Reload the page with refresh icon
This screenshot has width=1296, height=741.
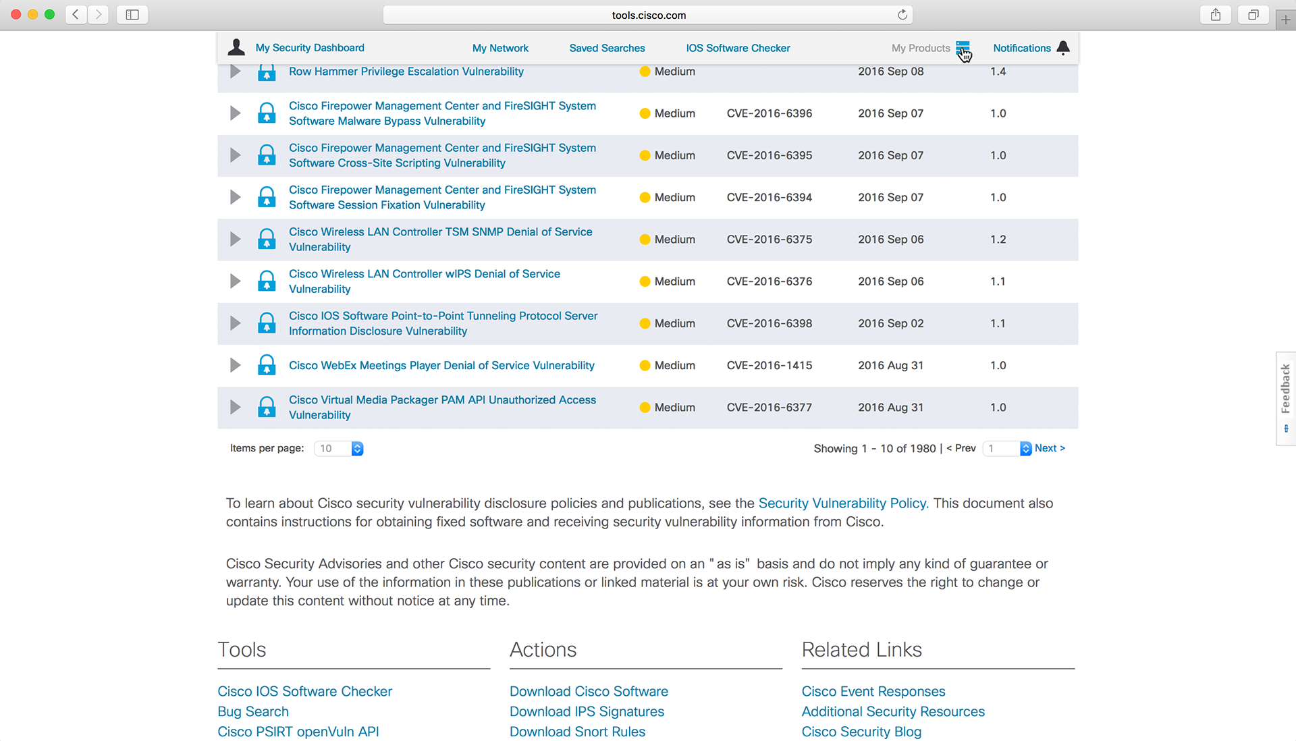tap(902, 15)
